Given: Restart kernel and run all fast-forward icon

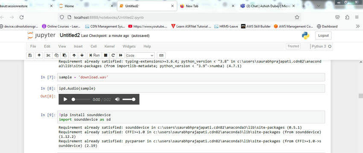Looking at the screenshot, I should pos(120,55).
